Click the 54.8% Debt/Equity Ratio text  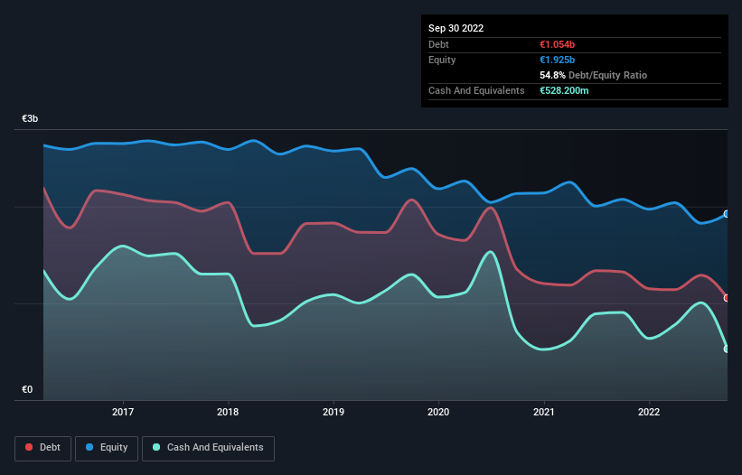click(593, 75)
